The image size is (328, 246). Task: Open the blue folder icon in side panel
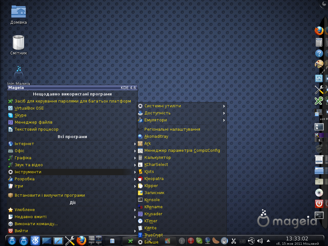point(319,170)
